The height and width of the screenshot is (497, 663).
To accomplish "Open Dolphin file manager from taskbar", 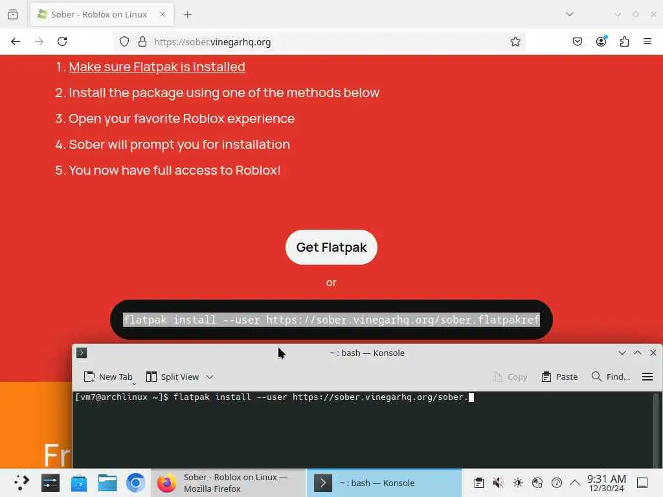I will (107, 483).
